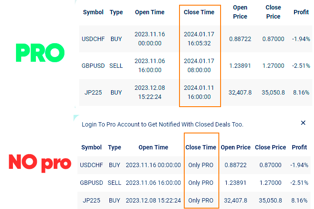Viewport: 314px width, 209px height.
Task: Click the Profit header in the upper table
Action: [x=301, y=12]
